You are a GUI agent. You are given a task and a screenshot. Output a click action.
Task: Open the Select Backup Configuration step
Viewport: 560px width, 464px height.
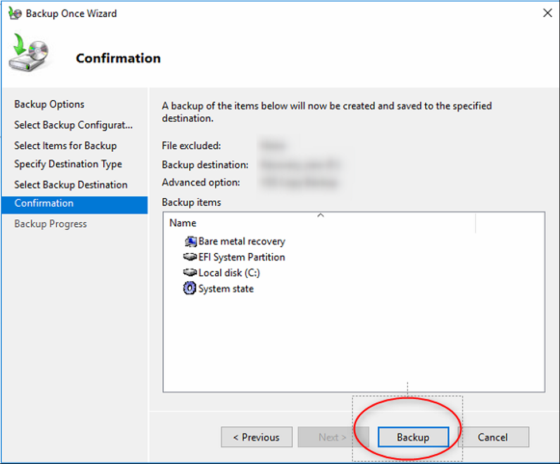[73, 125]
